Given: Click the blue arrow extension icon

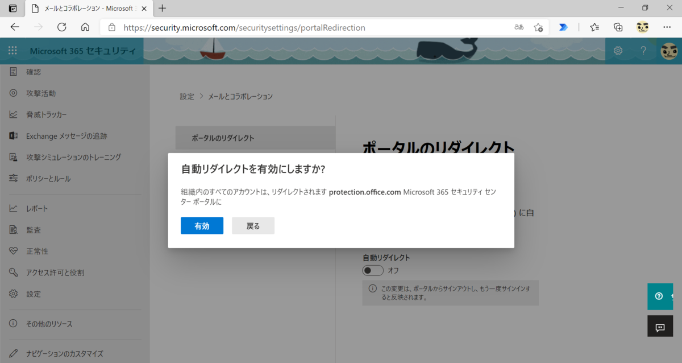Looking at the screenshot, I should (x=563, y=27).
